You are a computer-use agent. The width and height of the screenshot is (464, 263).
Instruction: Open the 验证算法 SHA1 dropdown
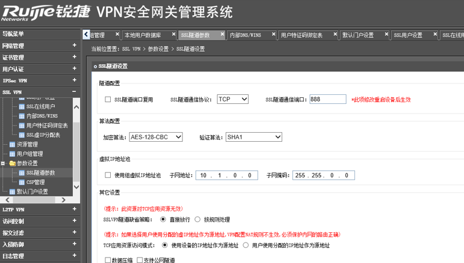point(253,137)
